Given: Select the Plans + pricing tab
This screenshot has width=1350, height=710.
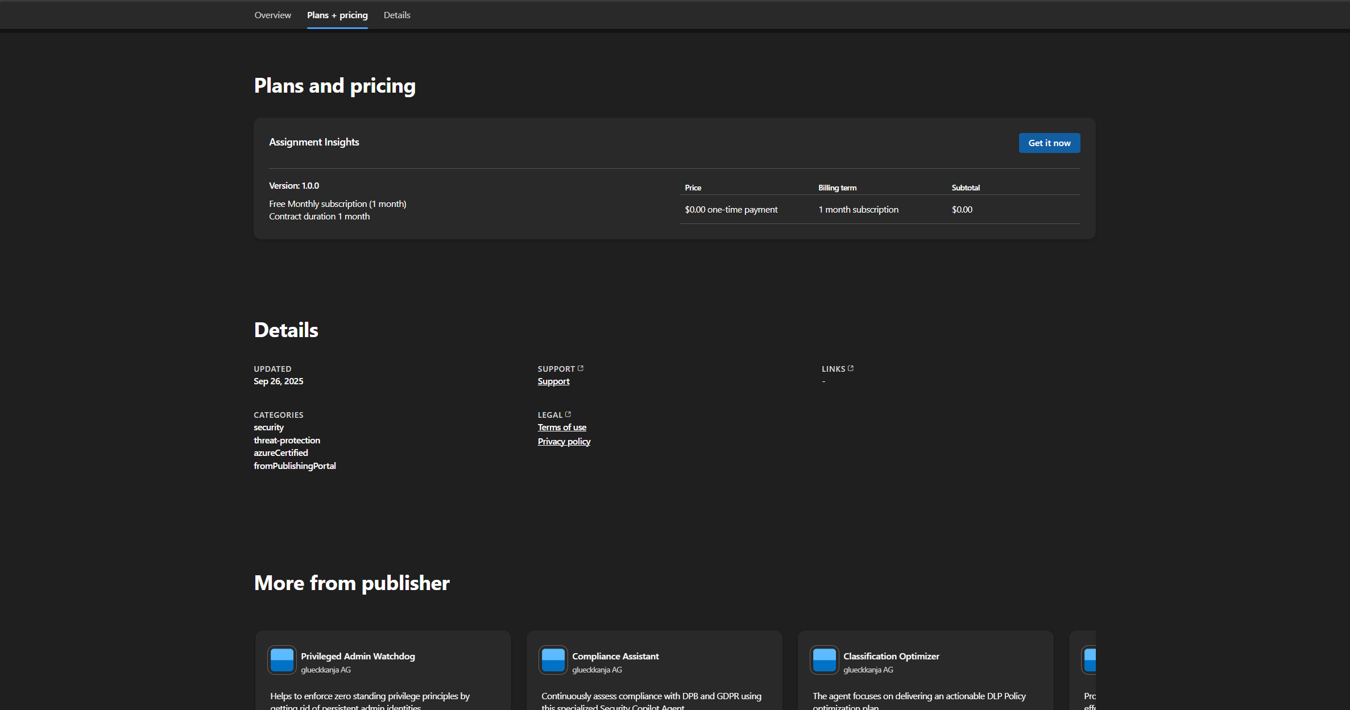Looking at the screenshot, I should click(337, 15).
